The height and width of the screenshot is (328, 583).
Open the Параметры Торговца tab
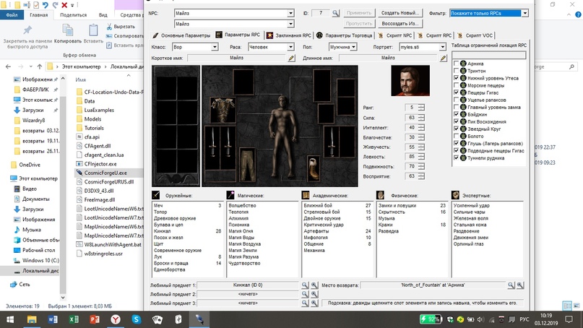point(350,35)
